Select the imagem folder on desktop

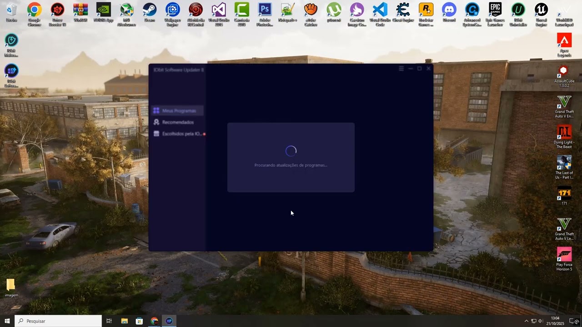11,288
